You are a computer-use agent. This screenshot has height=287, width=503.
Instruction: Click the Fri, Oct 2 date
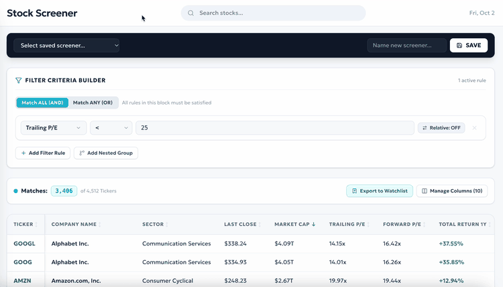pos(482,13)
